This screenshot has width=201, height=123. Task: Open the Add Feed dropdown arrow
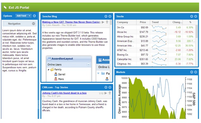pos(30,16)
